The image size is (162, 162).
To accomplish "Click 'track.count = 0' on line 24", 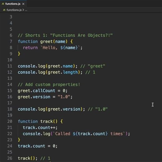I will click(x=36, y=146).
